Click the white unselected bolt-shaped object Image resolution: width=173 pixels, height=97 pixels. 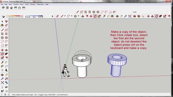(x=82, y=66)
